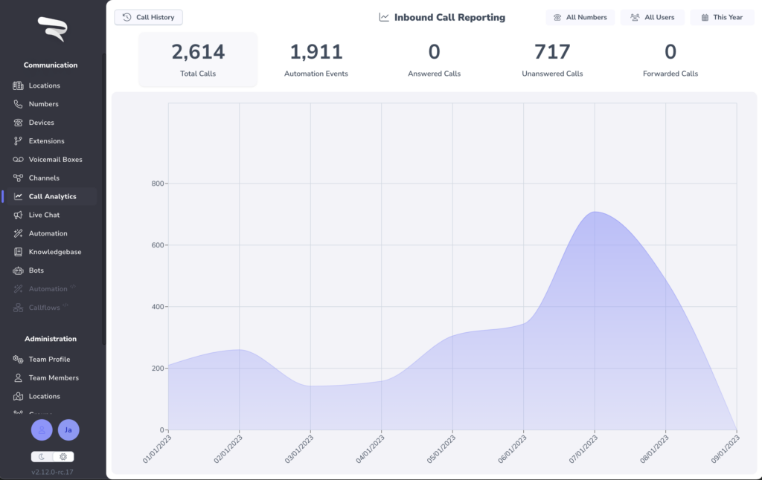Click the Numbers phone icon
Screen dimensions: 762x480
tap(18, 104)
